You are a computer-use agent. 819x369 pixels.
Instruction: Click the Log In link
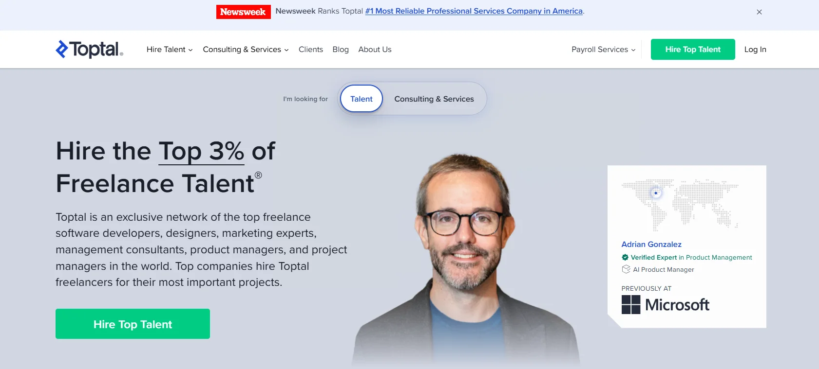(x=755, y=50)
